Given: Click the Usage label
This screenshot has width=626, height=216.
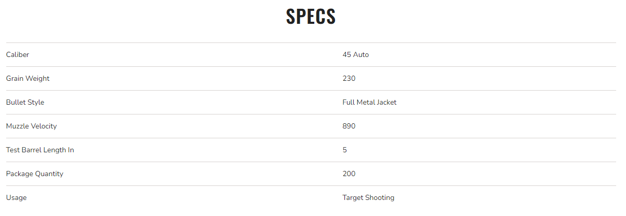Looking at the screenshot, I should 16,197.
